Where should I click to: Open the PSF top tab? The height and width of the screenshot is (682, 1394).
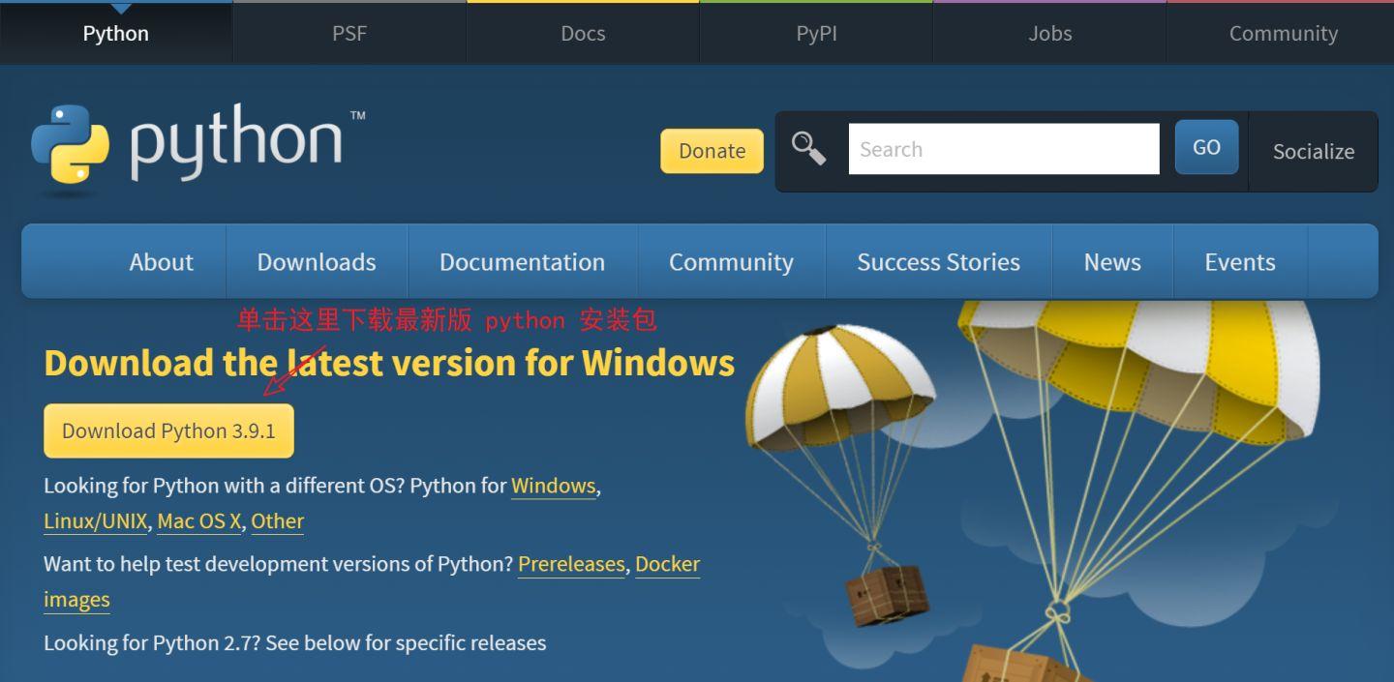(x=349, y=33)
